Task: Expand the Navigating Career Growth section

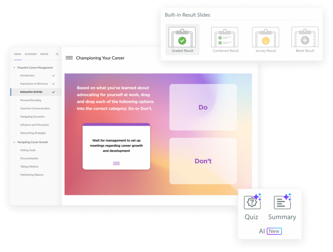Action: coord(14,142)
